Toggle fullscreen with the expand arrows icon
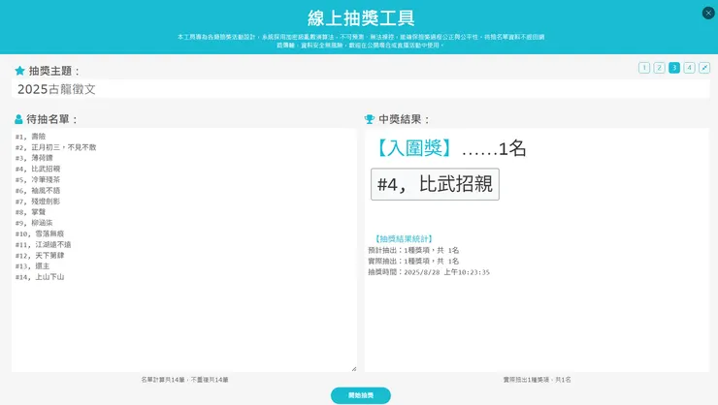Viewport: 718px width, 405px height. click(704, 68)
